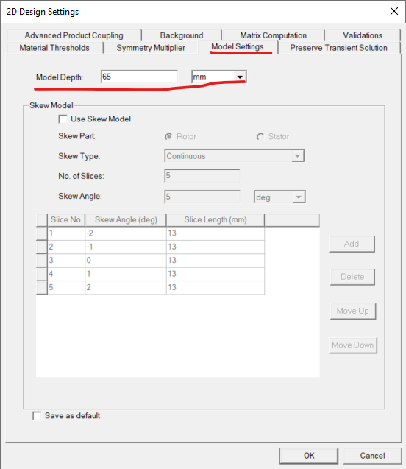Expand the Model Depth unit dropdown
This screenshot has width=406, height=469.
[218, 77]
